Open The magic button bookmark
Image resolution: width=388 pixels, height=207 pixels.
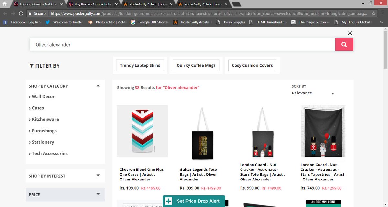tap(310, 22)
